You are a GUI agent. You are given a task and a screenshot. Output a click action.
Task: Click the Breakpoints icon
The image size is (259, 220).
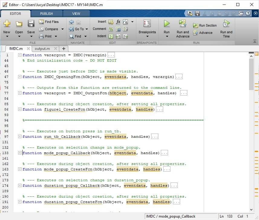coord(147,23)
